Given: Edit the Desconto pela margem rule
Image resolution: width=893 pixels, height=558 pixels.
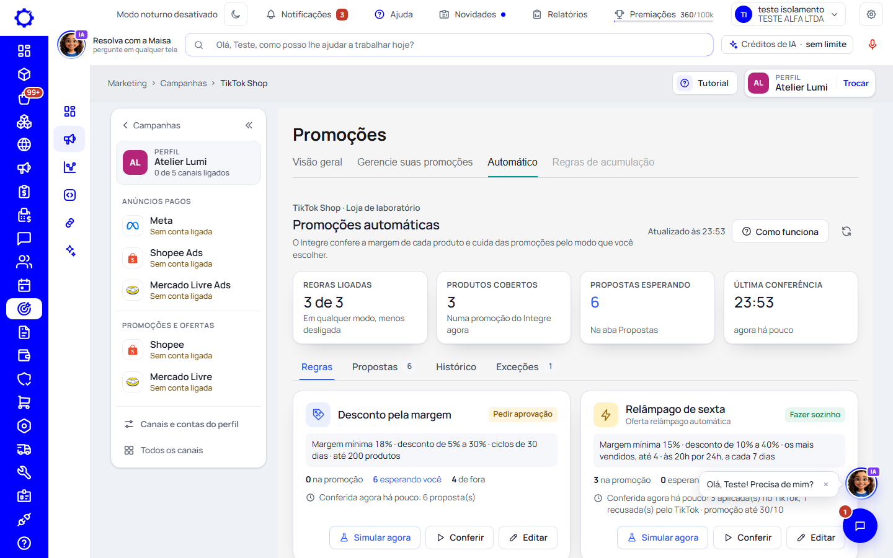Looking at the screenshot, I should [x=528, y=538].
